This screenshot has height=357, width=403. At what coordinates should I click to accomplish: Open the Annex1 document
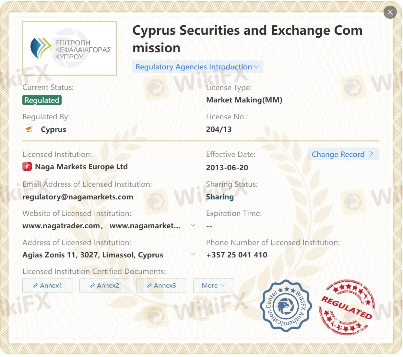48,285
